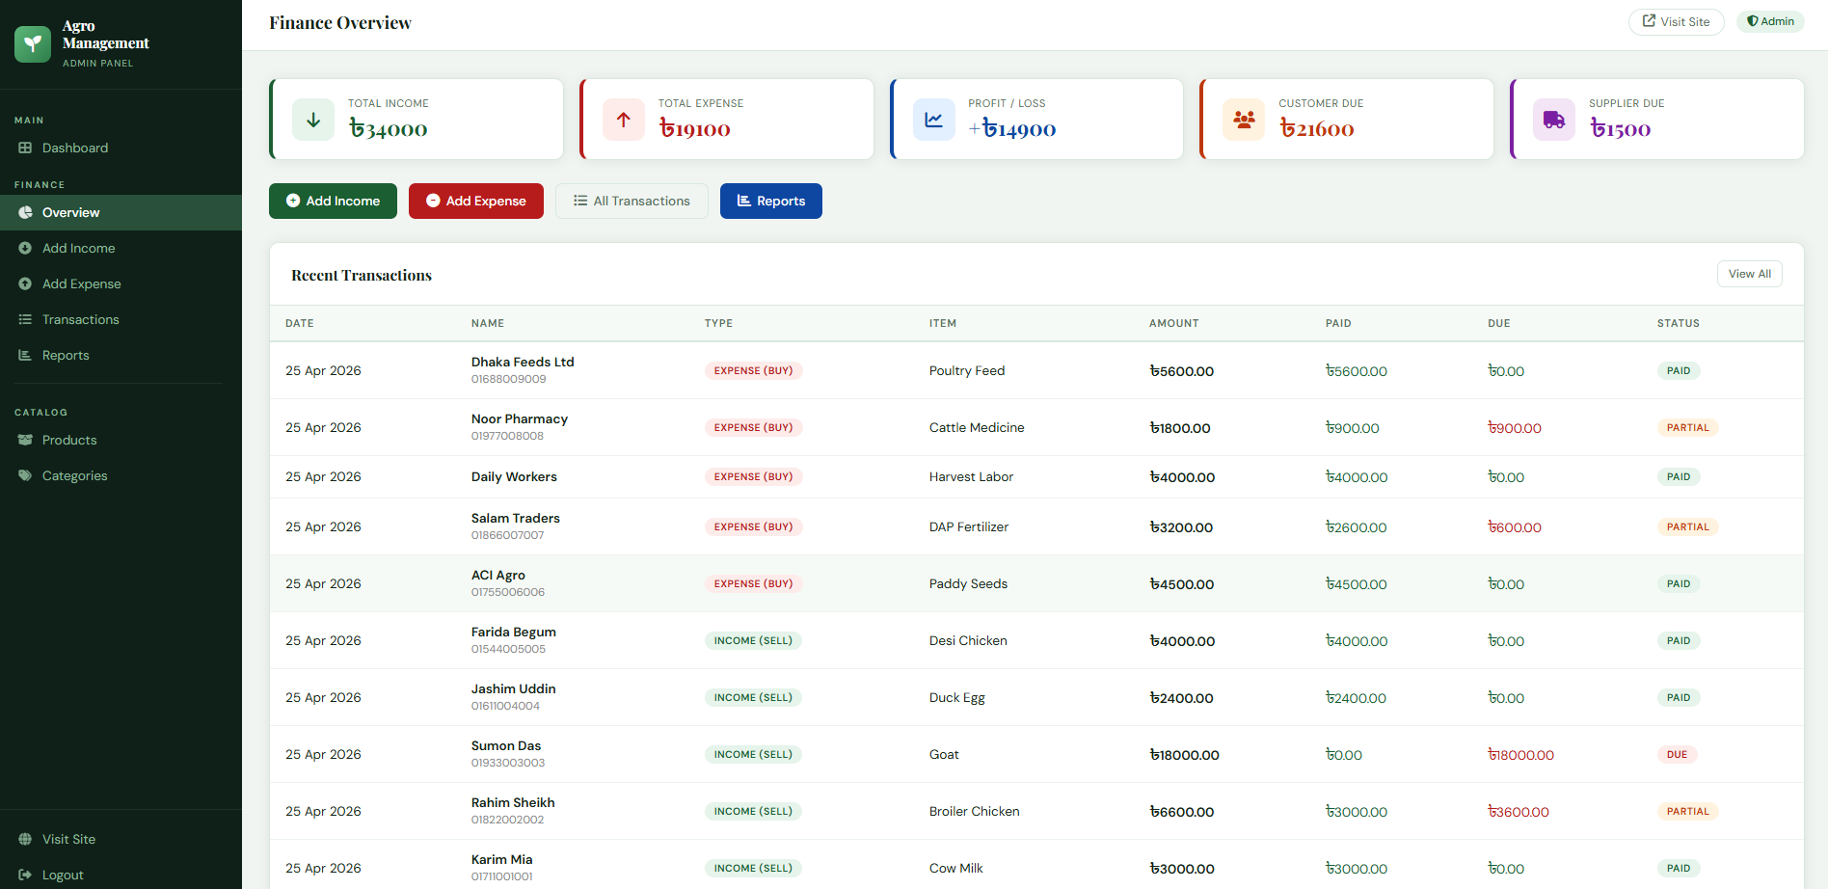Open All Transactions button
This screenshot has height=889, width=1828.
632,201
